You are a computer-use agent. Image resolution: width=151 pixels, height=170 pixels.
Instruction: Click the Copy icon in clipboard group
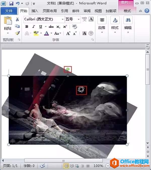click(17, 26)
